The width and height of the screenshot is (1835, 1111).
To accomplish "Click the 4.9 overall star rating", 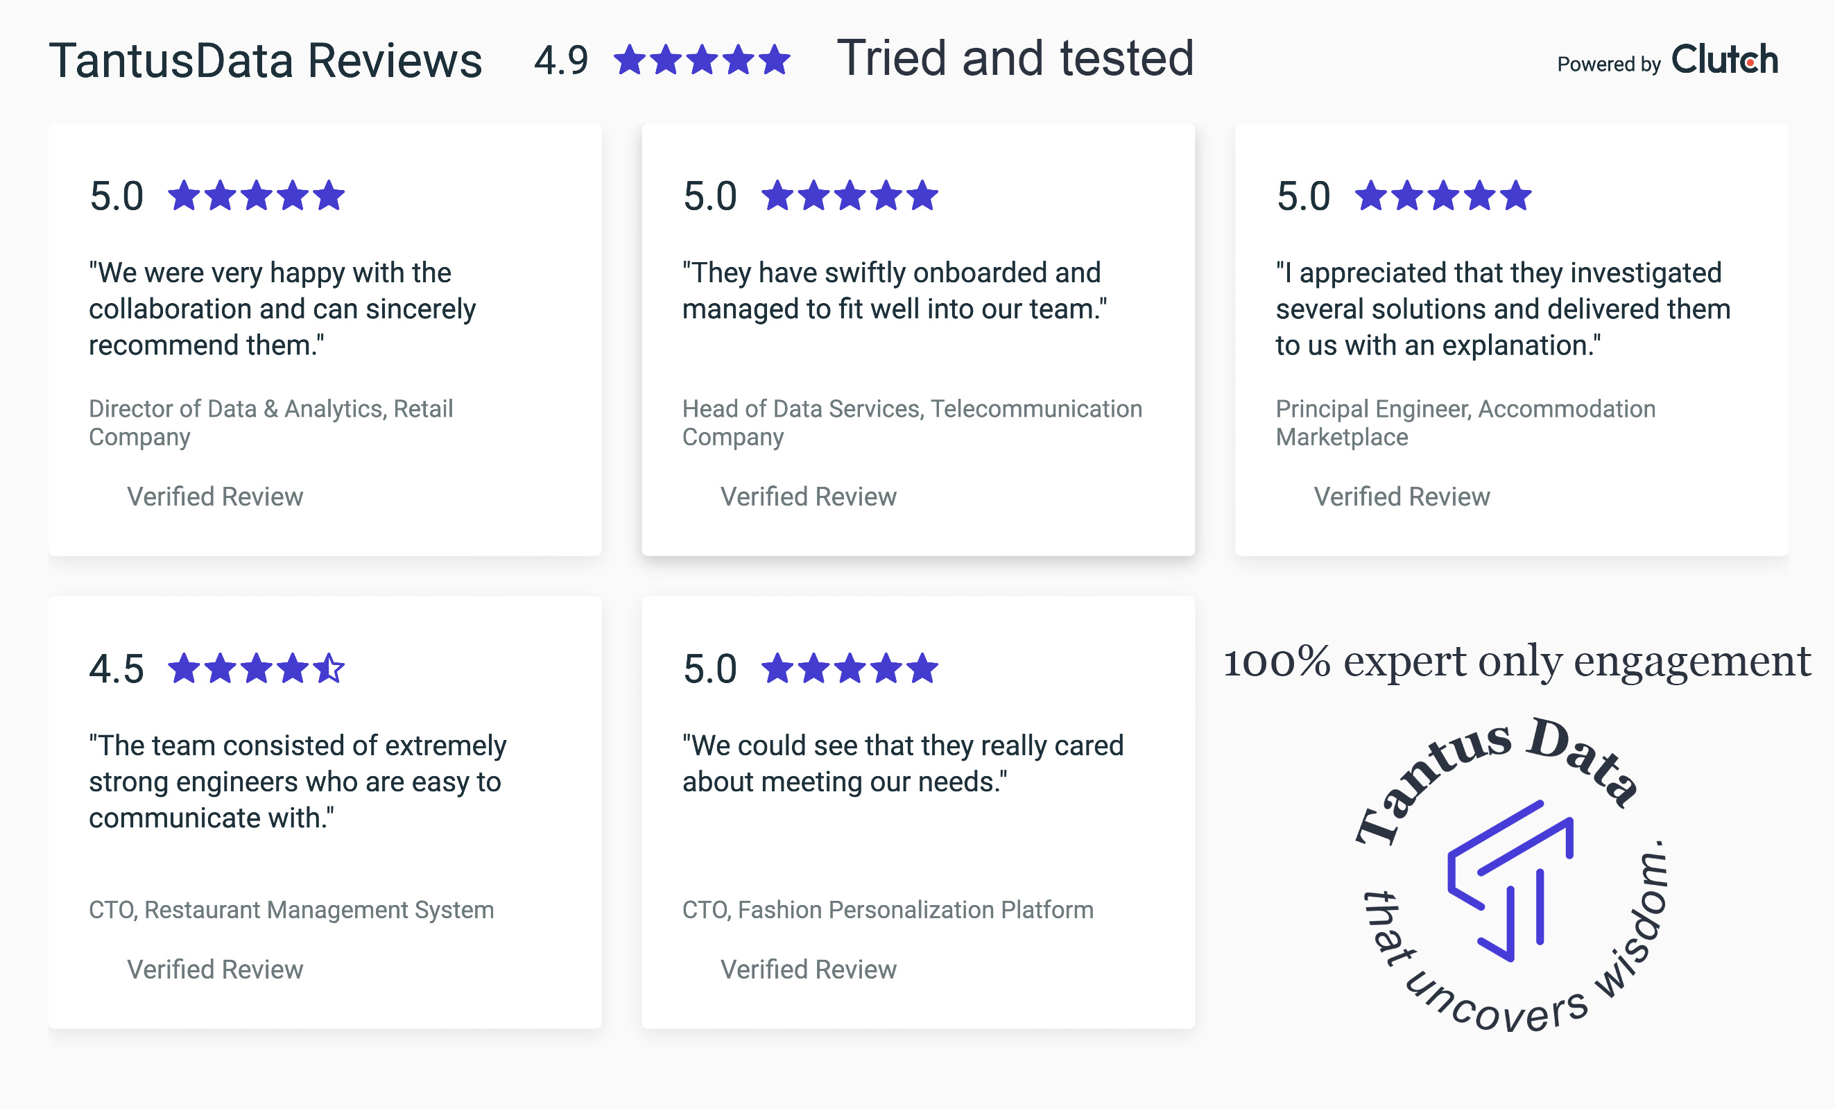I will [x=702, y=60].
